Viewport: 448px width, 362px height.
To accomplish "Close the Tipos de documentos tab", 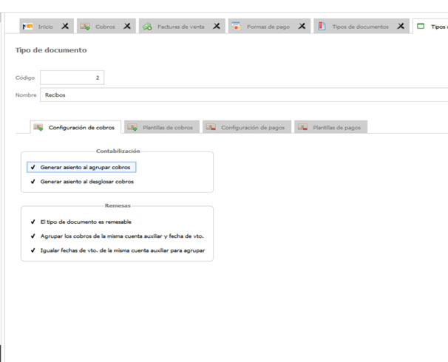I will (x=401, y=27).
